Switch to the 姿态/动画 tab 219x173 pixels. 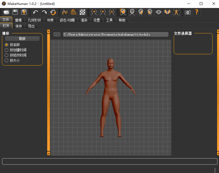[x=67, y=20]
